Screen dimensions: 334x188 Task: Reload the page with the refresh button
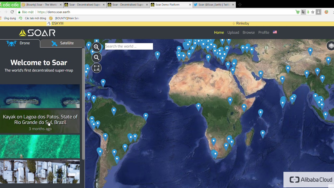click(12, 12)
